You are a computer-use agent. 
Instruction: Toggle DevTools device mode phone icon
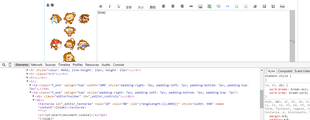pos(10,65)
